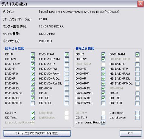
Task: Toggle Layer Jump Recording checkbox in write capabilities
Action: 103,123
